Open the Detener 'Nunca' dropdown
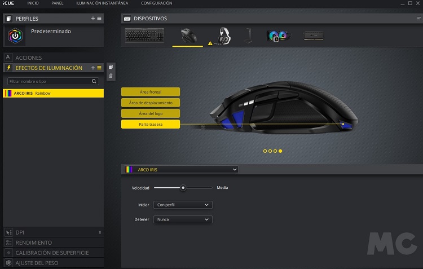Image resolution: width=423 pixels, height=269 pixels. 182,219
